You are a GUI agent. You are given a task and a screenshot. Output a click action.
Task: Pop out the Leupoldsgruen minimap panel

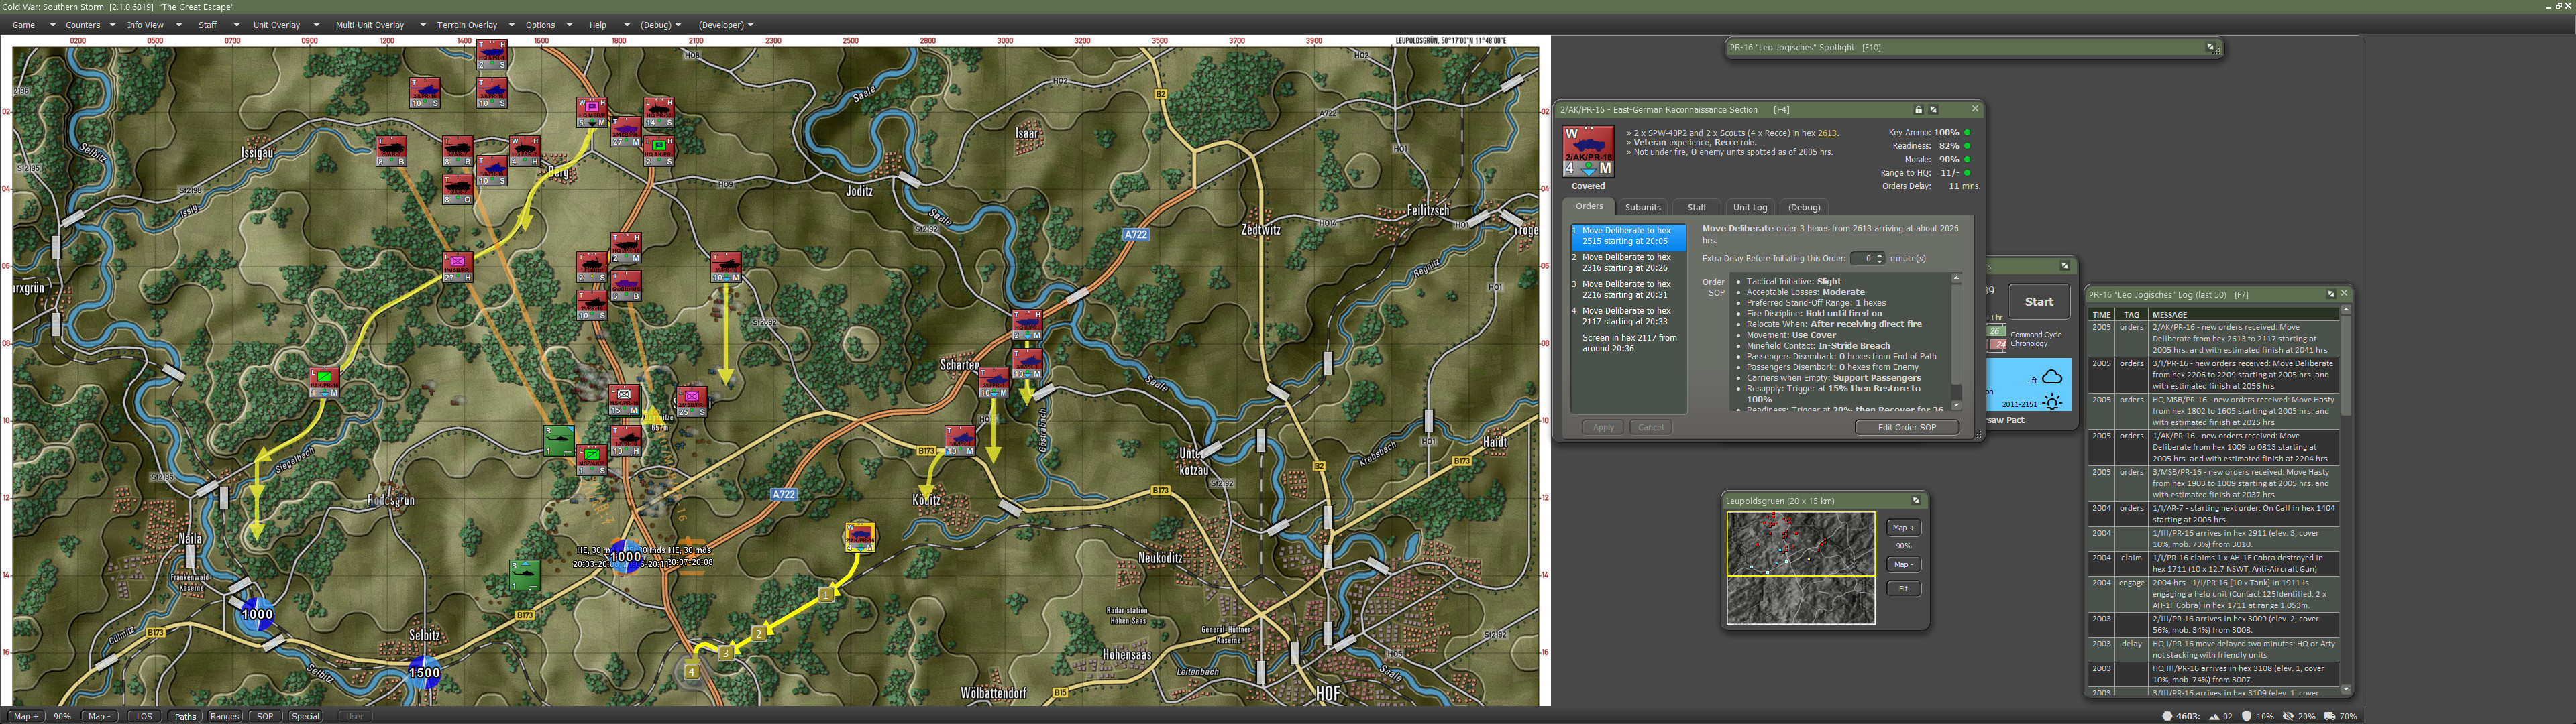pos(1916,501)
